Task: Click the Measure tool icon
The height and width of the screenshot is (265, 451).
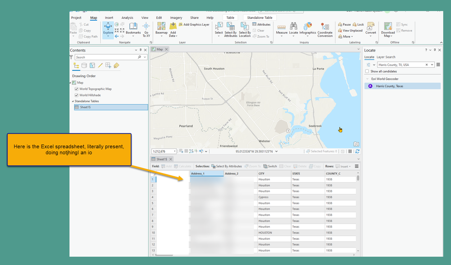Action: 282,27
